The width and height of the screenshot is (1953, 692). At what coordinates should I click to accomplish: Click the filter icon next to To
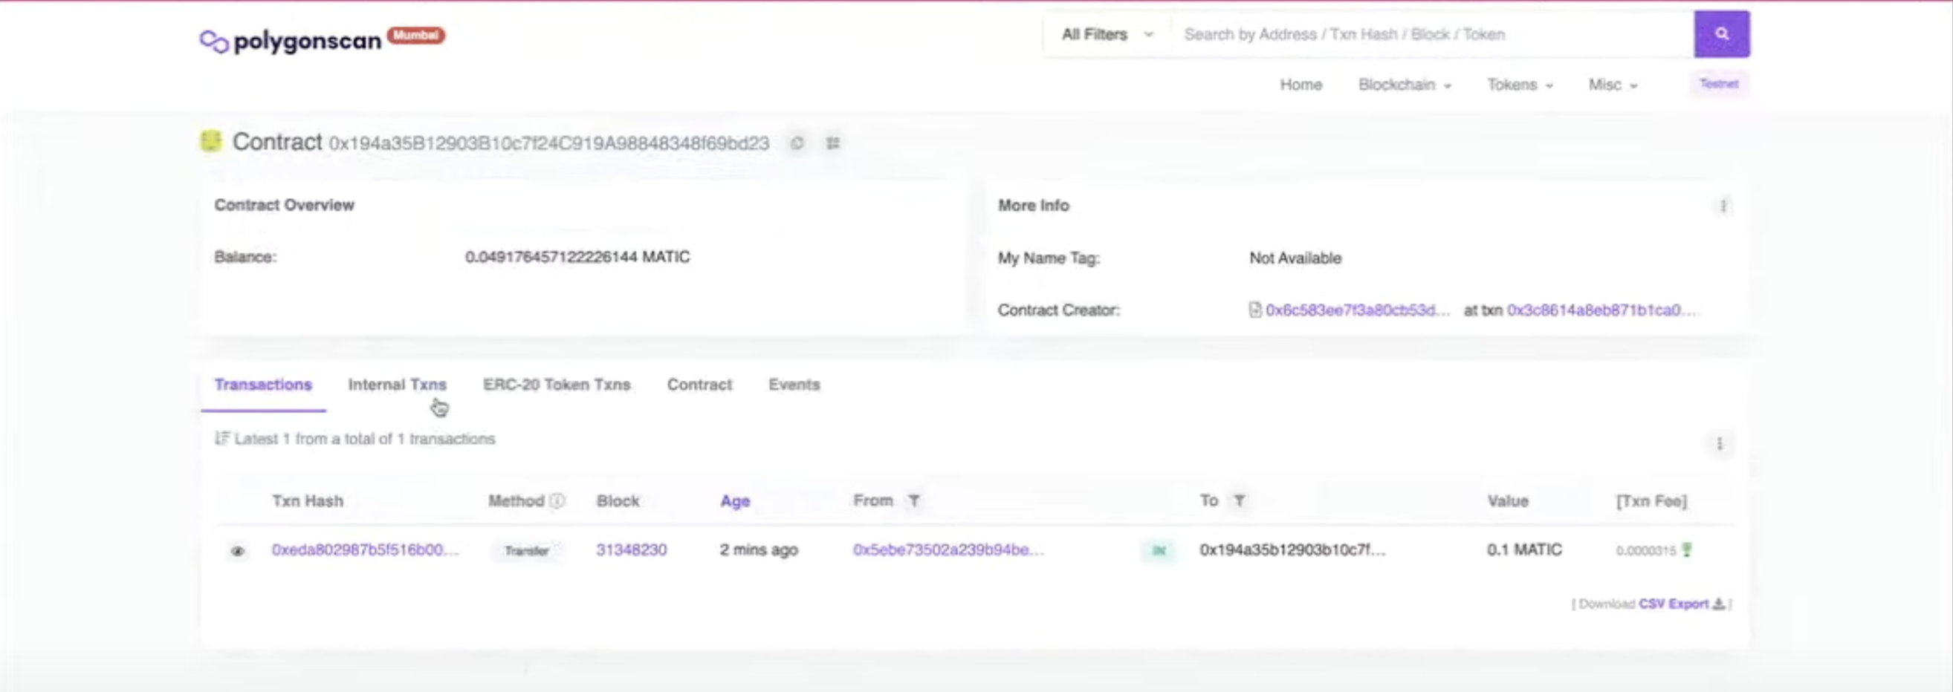pos(1239,500)
